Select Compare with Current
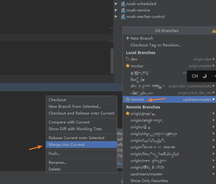Screen dimensions: 216x184 pyautogui.click(x=81, y=122)
